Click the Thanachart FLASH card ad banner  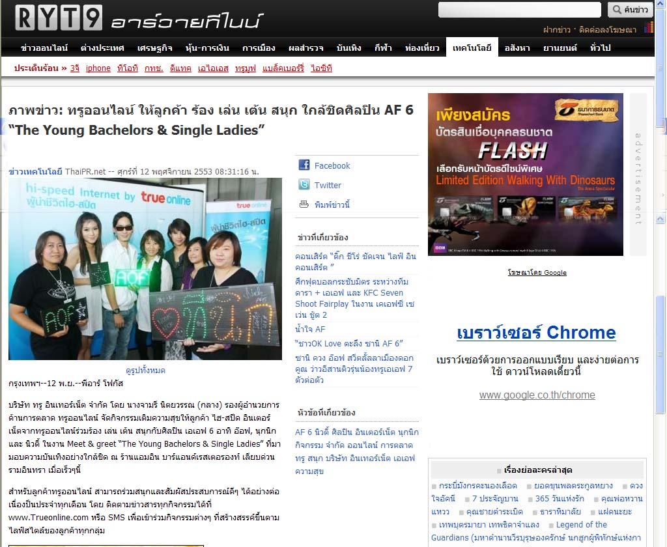point(526,175)
